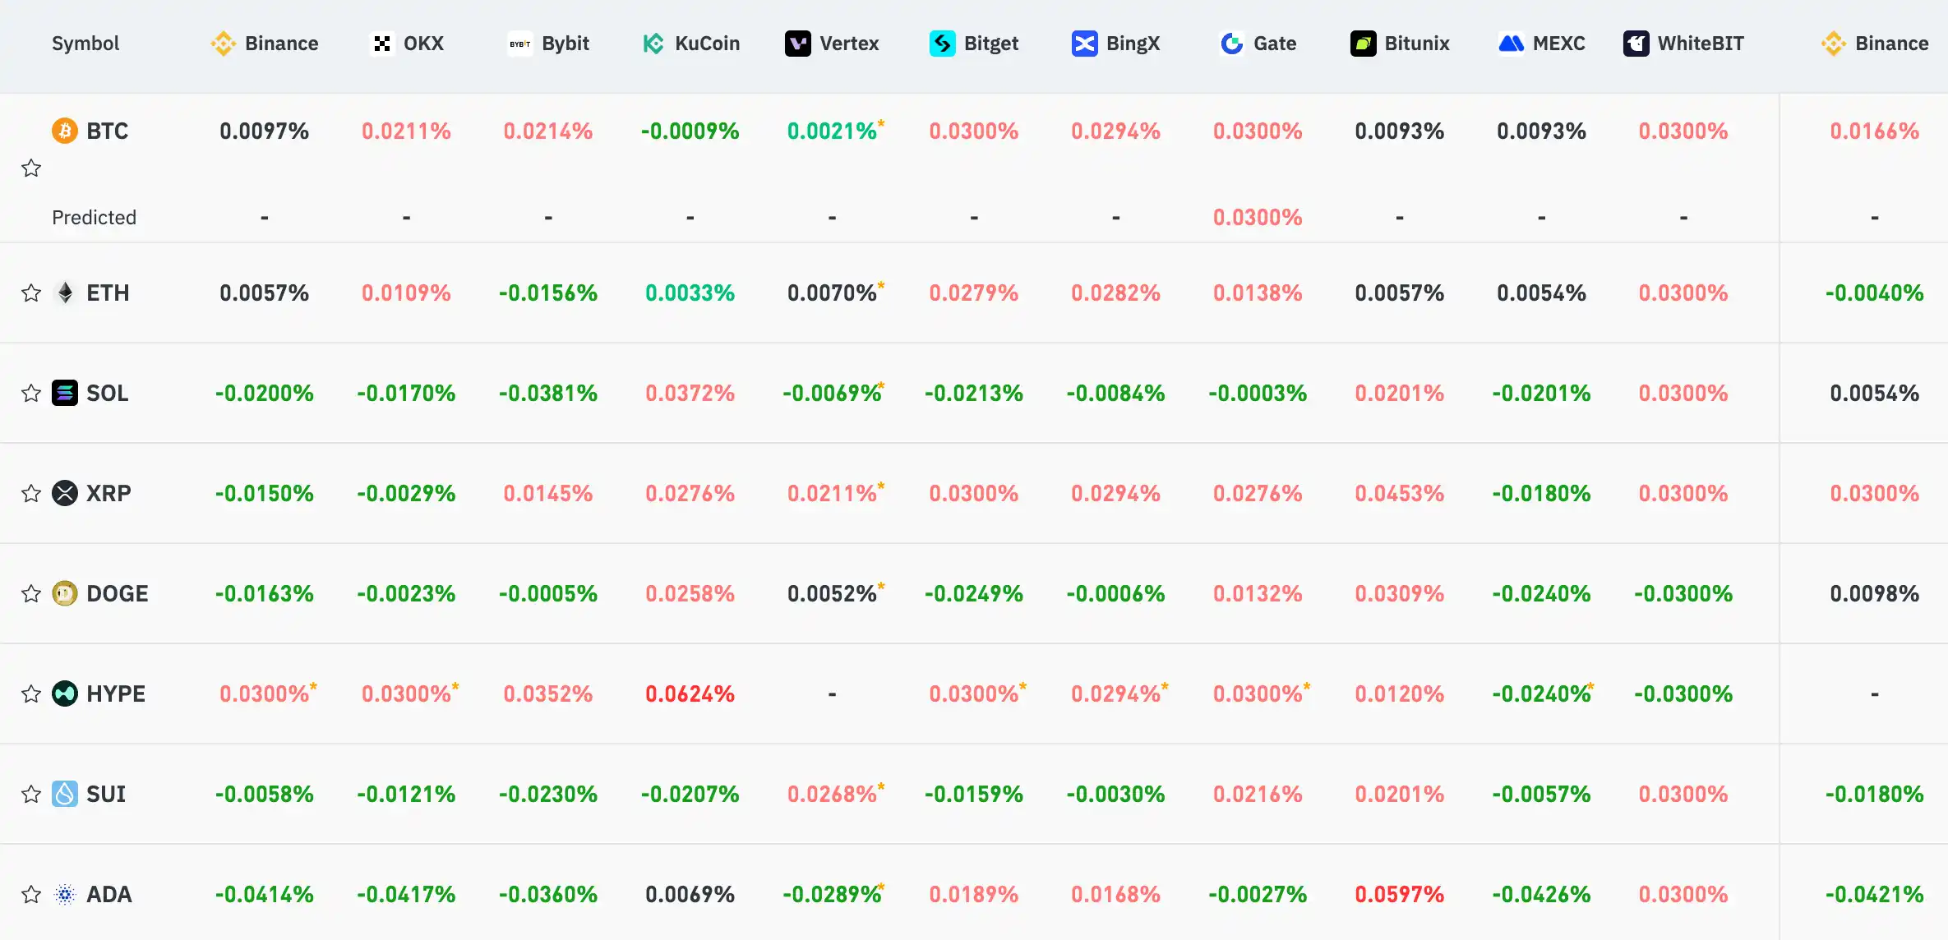
Task: Add XRP to favorites via star
Action: click(31, 493)
